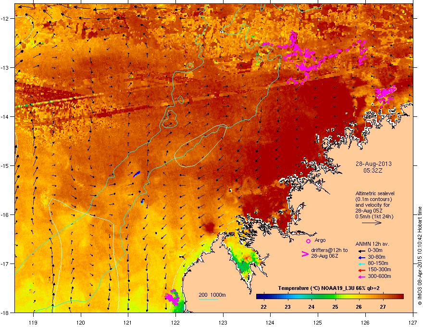Image resolution: width=423 pixels, height=327 pixels.
Task: Click the latitude label -18 on y-axis
Action: click(5, 313)
